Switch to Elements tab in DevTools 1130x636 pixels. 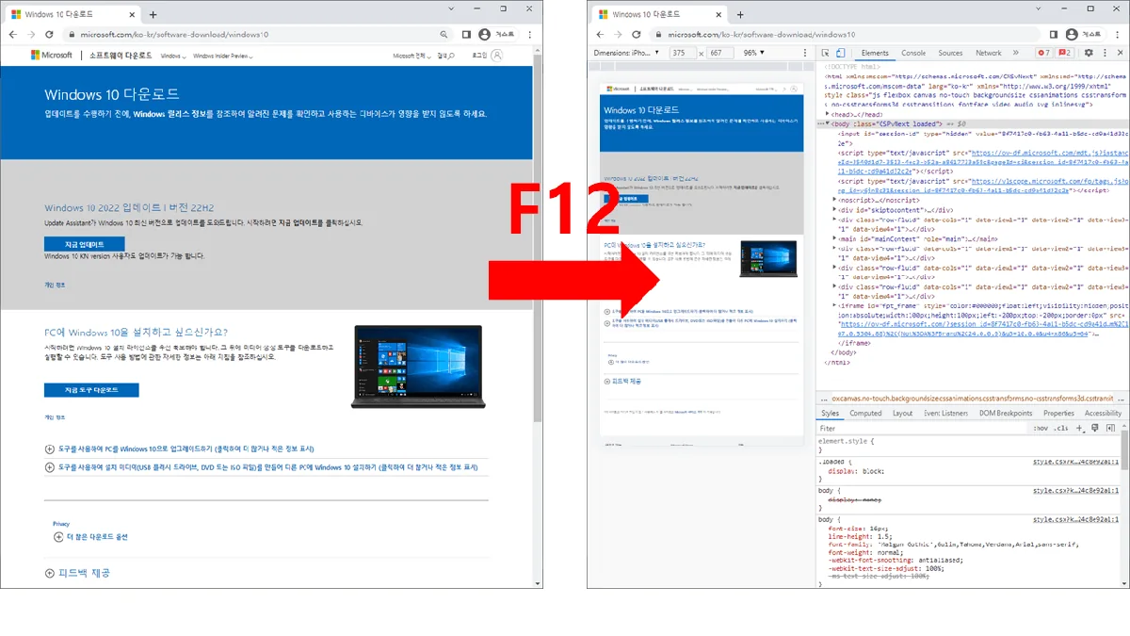pyautogui.click(x=875, y=53)
